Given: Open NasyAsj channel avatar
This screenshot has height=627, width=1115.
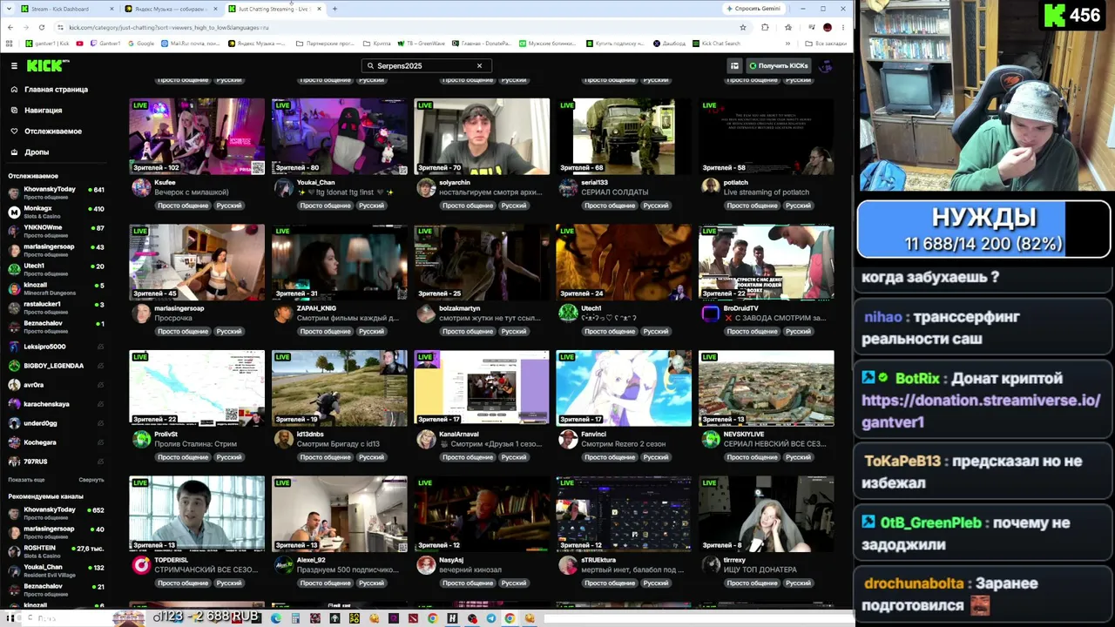Looking at the screenshot, I should (426, 564).
